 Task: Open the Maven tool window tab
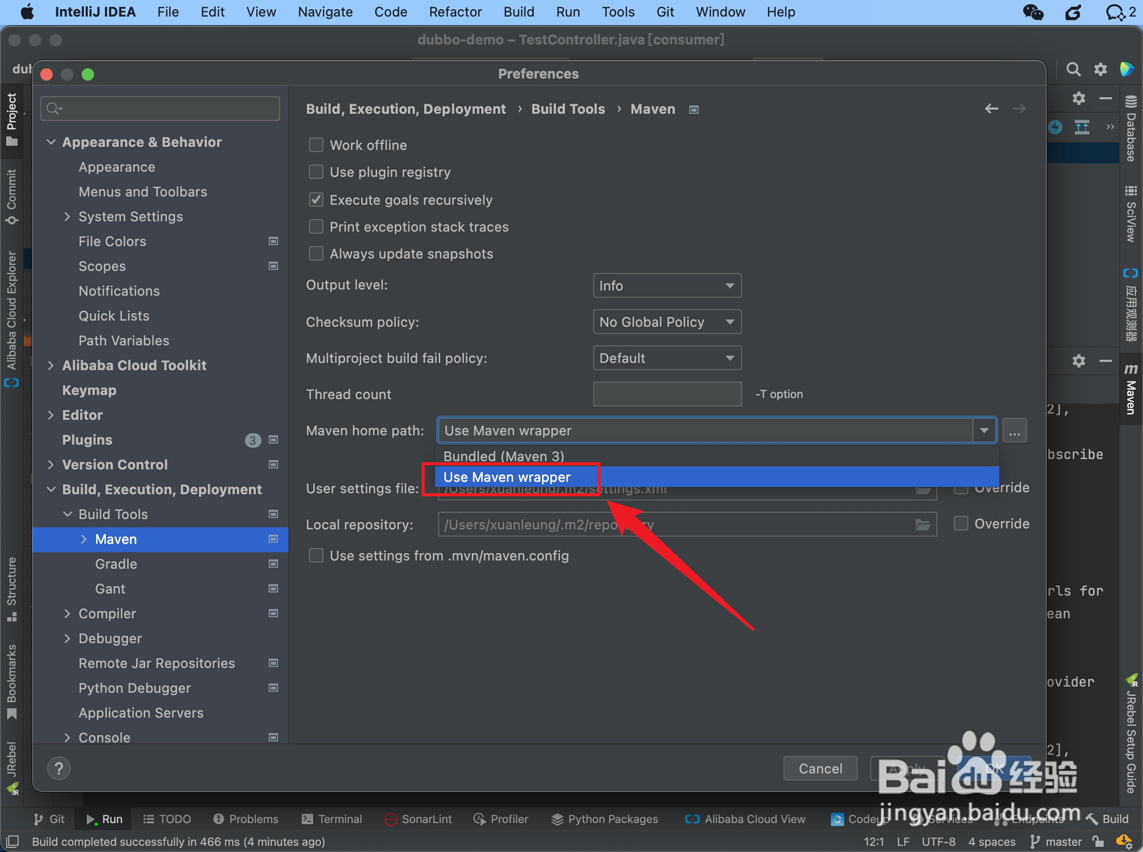[x=1131, y=389]
